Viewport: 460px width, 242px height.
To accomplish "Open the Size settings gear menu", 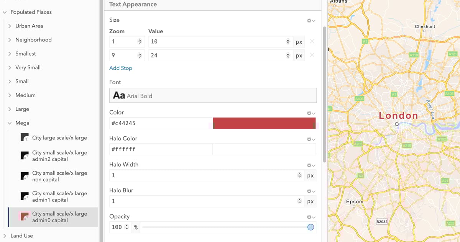I will point(310,20).
